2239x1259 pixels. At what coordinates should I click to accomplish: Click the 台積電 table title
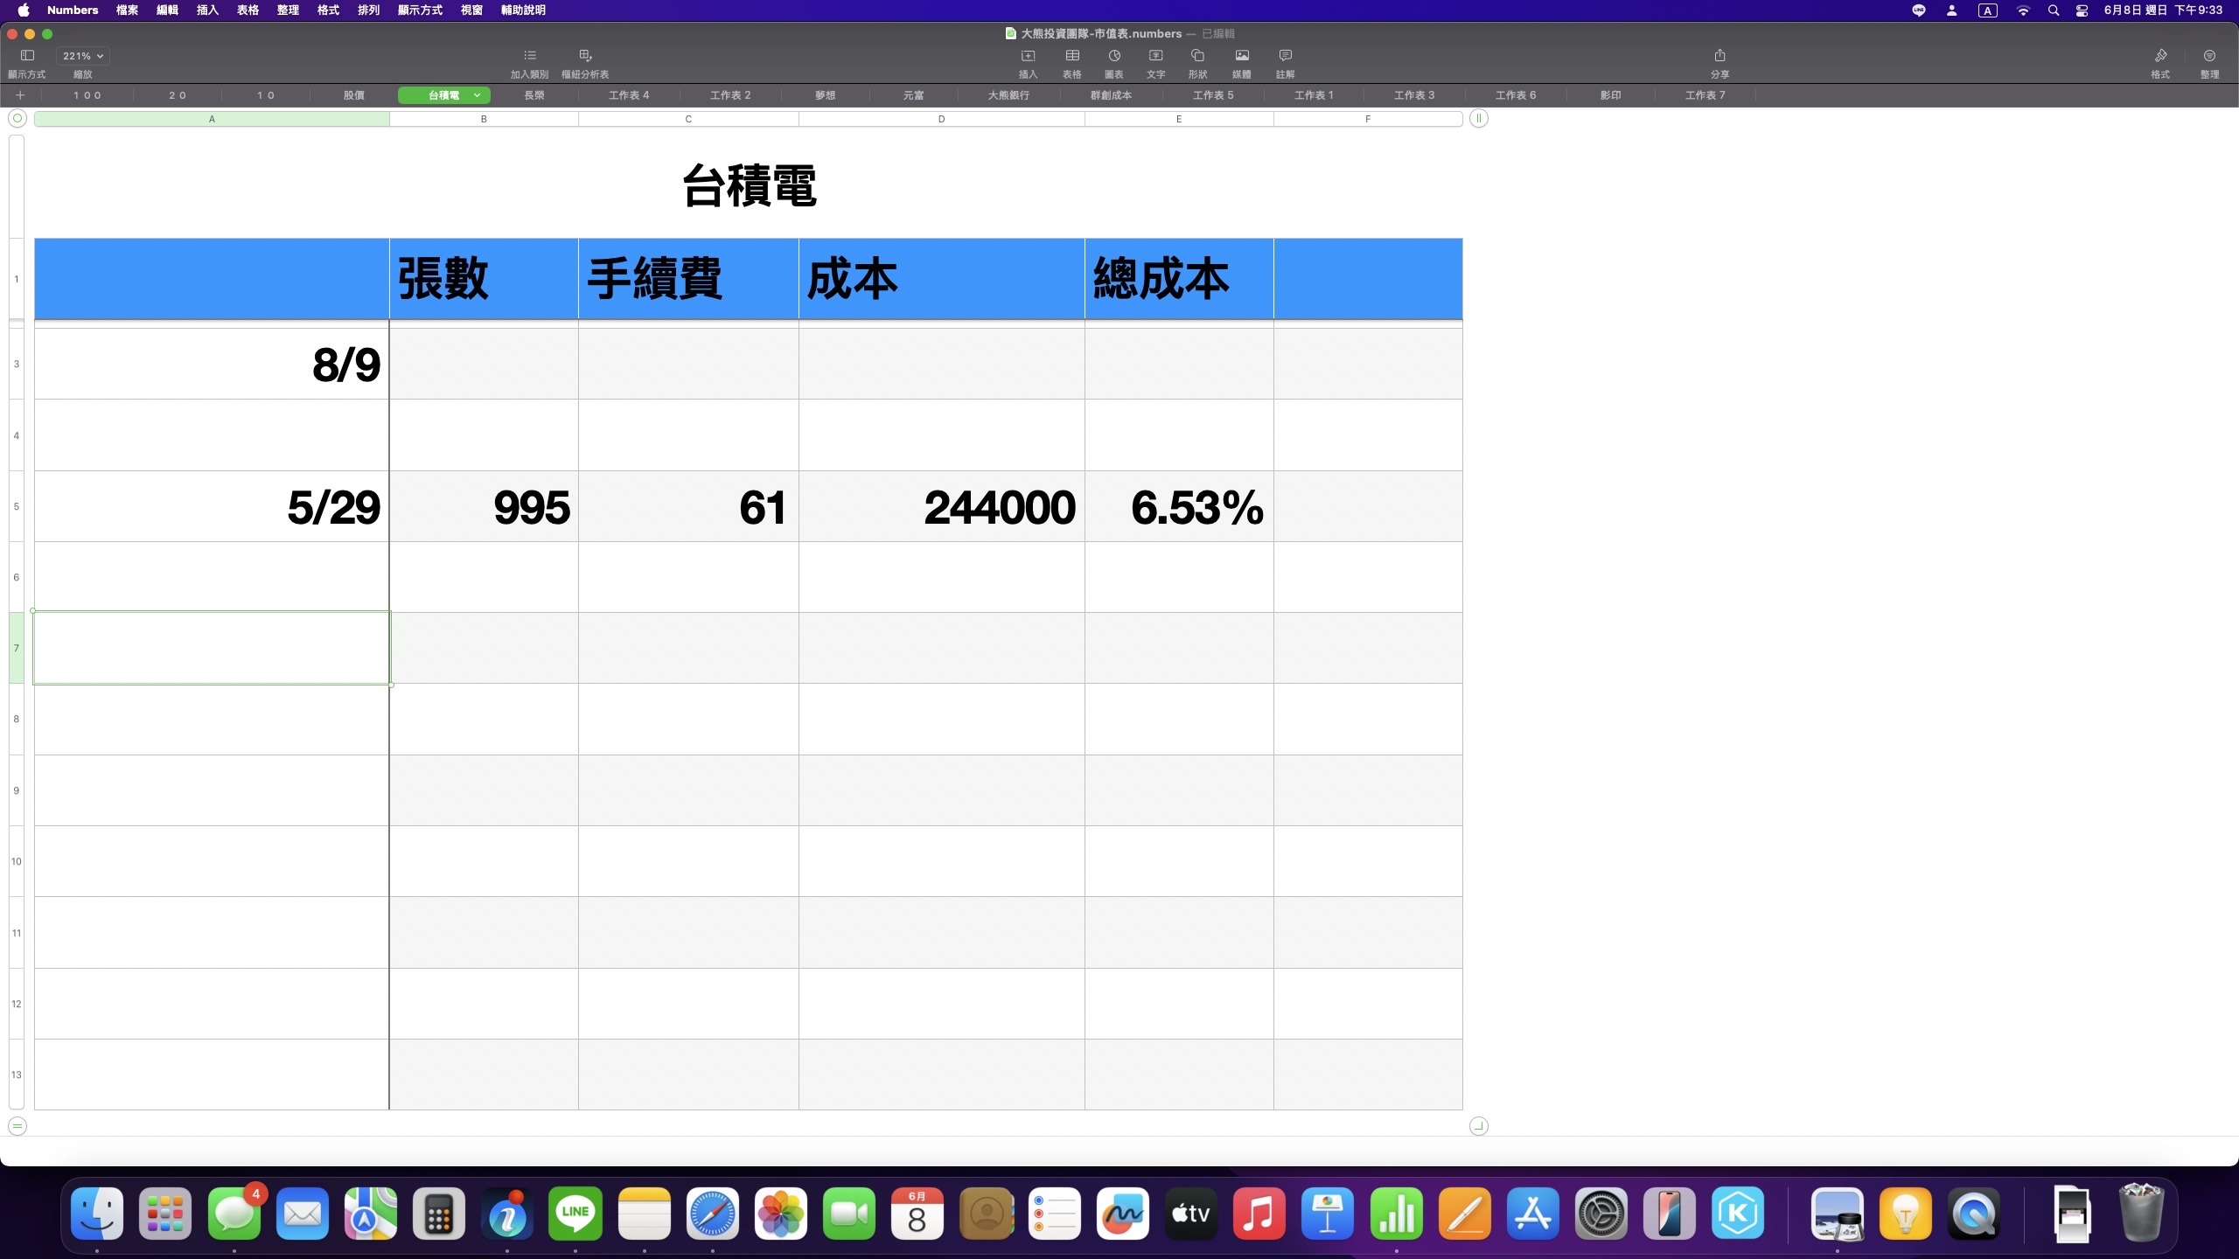749,185
